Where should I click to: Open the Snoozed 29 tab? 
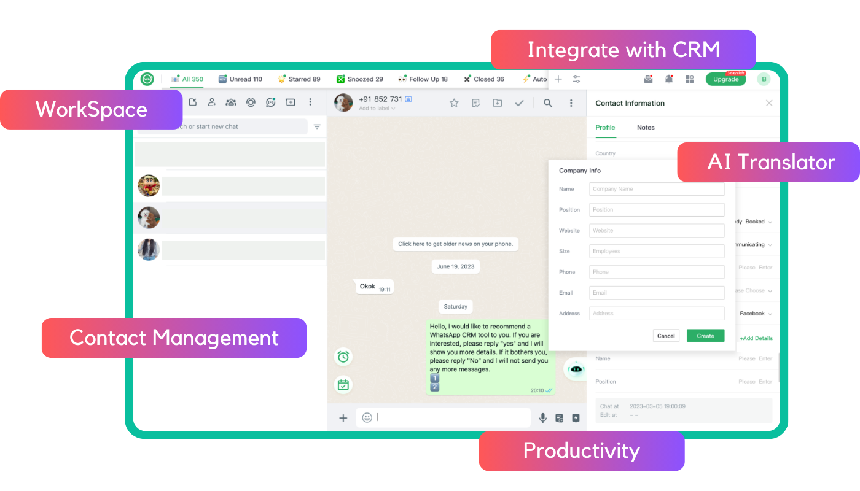point(360,79)
